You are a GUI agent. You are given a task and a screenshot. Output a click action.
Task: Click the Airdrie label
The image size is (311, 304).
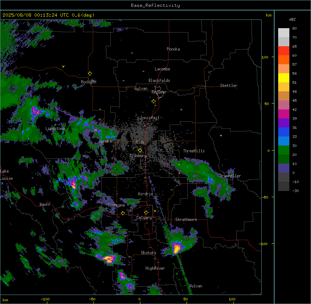tap(145, 194)
